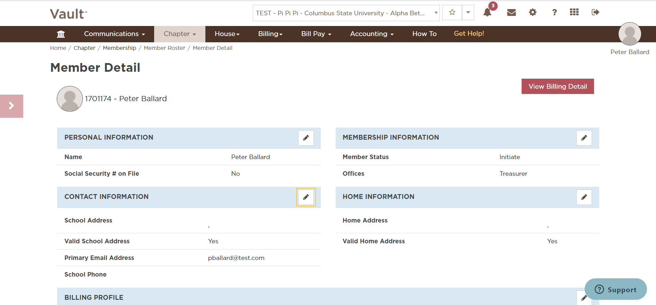Edit Home Information with pencil icon
This screenshot has height=305, width=656.
click(x=584, y=197)
